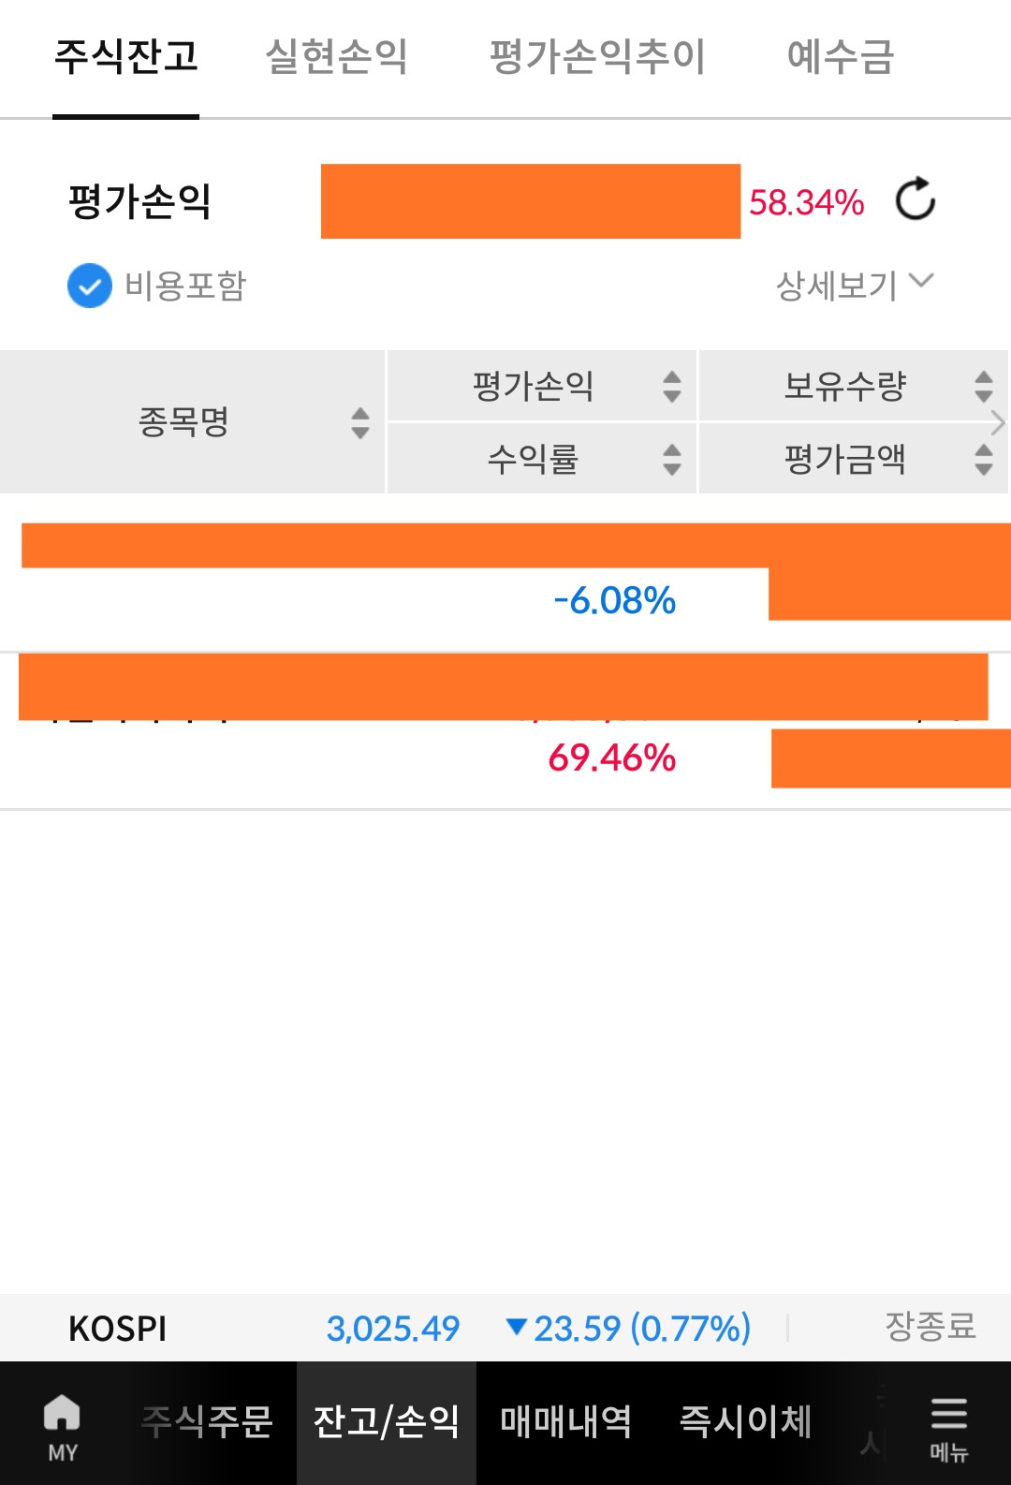1011x1485 pixels.
Task: Switch to the 평가손익추이 tab
Action: tap(597, 56)
